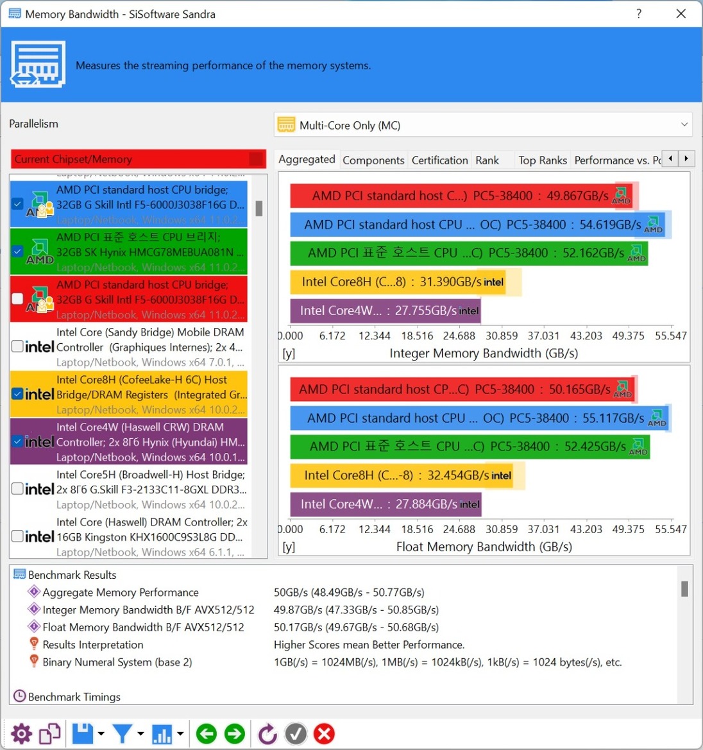
Task: Switch to the Components tab
Action: tap(373, 160)
